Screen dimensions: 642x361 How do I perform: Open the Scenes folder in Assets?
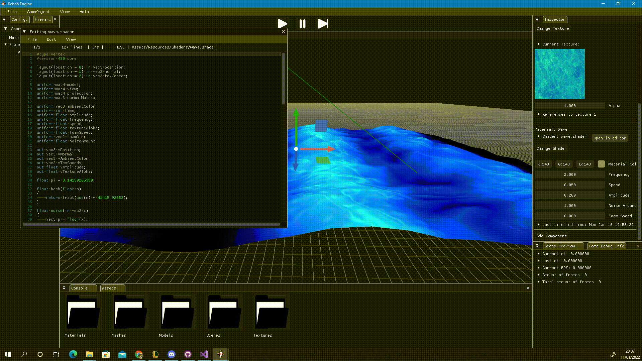point(224,312)
